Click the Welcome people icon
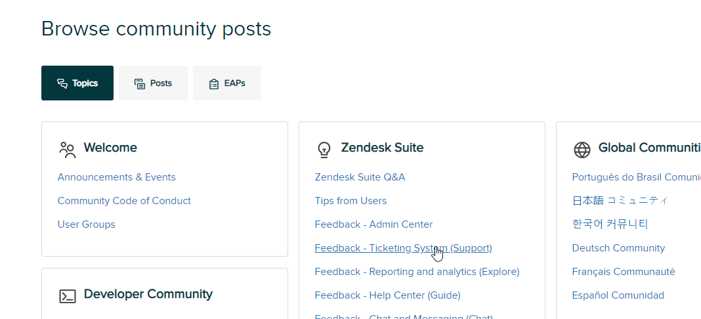701x319 pixels. click(68, 150)
